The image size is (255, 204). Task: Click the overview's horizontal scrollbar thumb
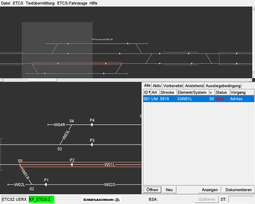pos(42,80)
